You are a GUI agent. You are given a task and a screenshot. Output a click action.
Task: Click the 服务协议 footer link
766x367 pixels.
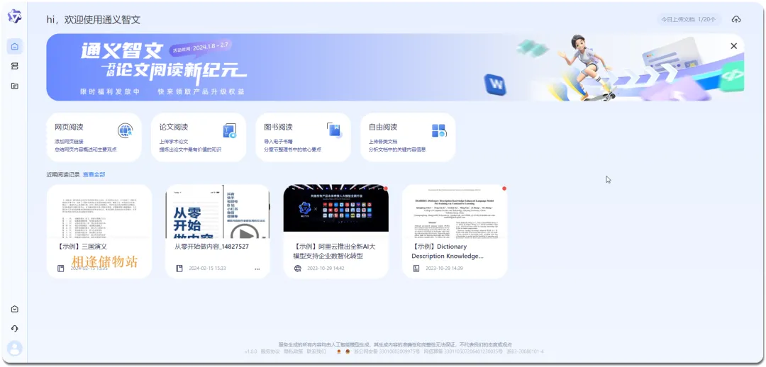270,351
